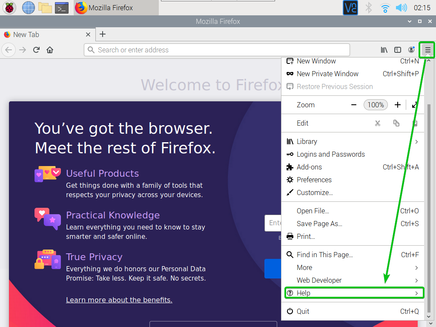Screen dimensions: 436x327
Task: Select New Private Window menu item
Action: 353,74
